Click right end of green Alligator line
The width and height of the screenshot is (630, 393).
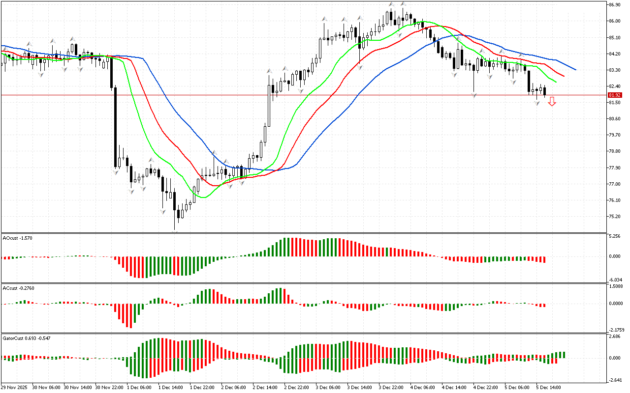[556, 82]
